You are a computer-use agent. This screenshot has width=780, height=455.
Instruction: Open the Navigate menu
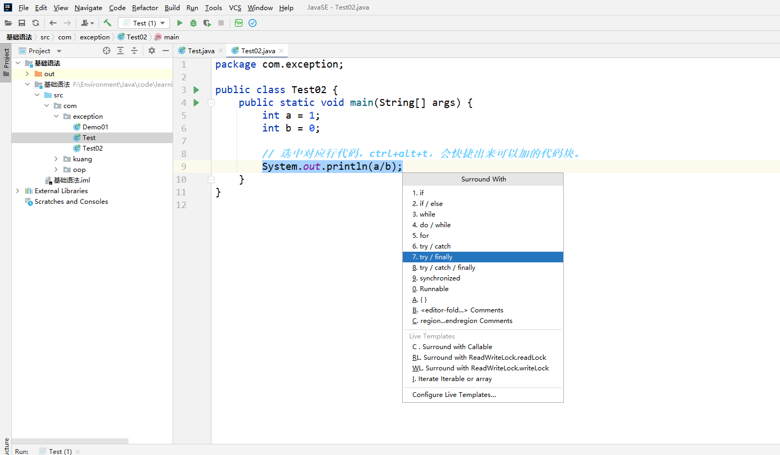click(88, 8)
